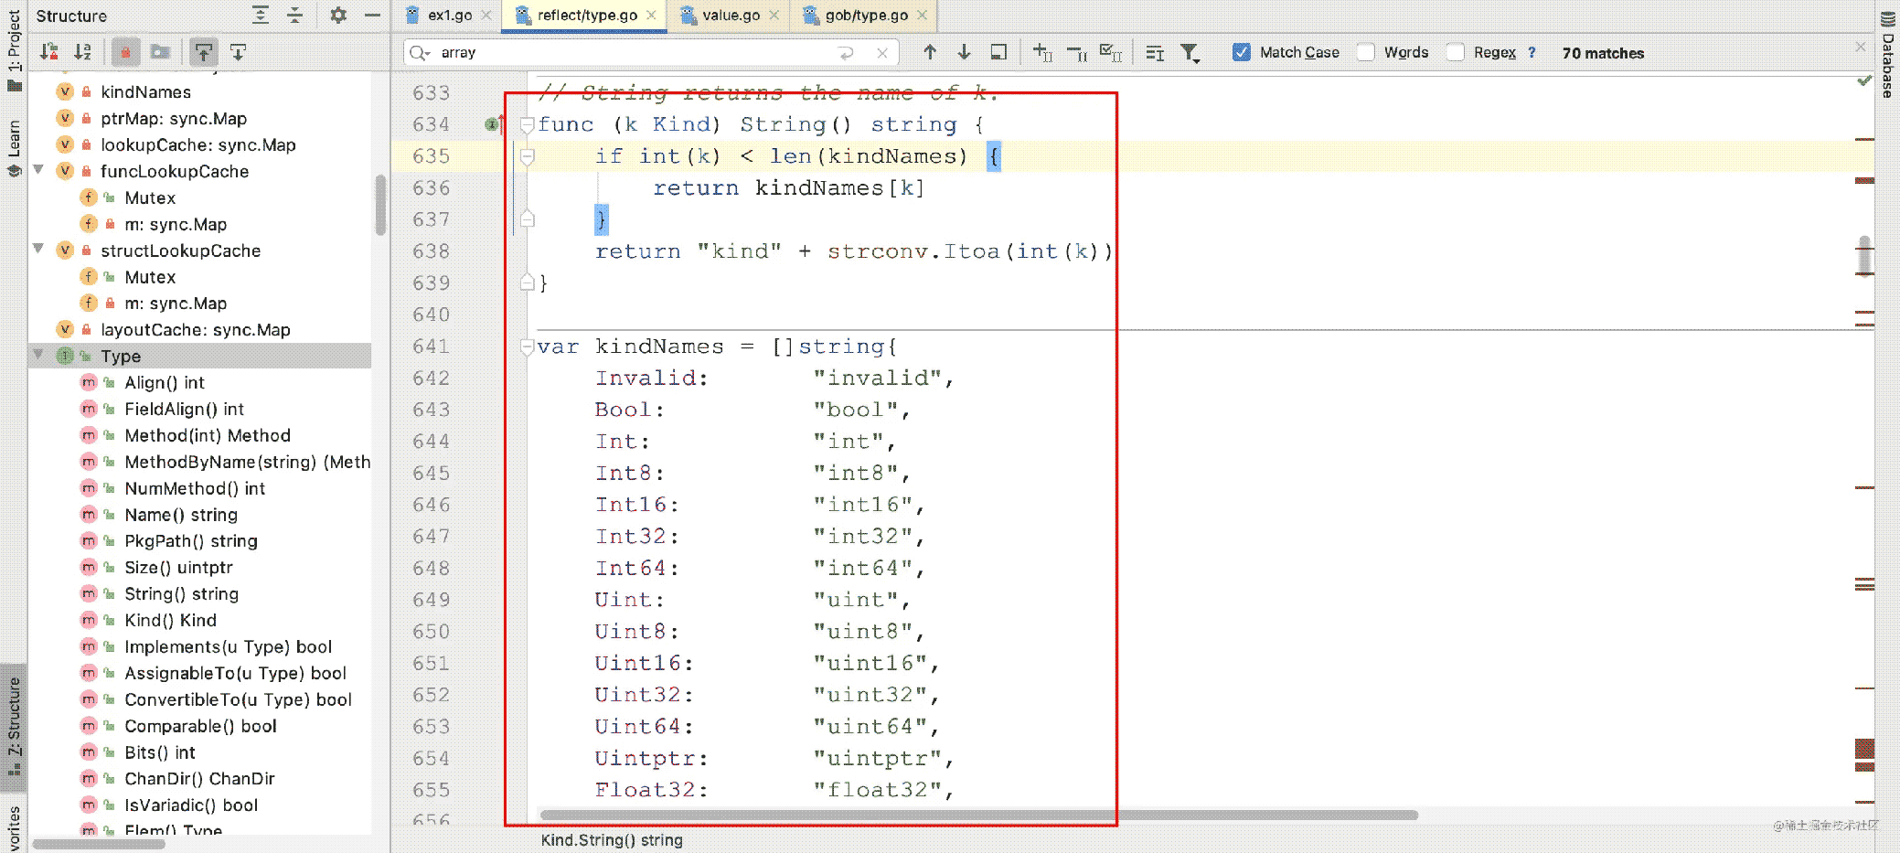Click Sort by Visibility icon in Structure

49,52
